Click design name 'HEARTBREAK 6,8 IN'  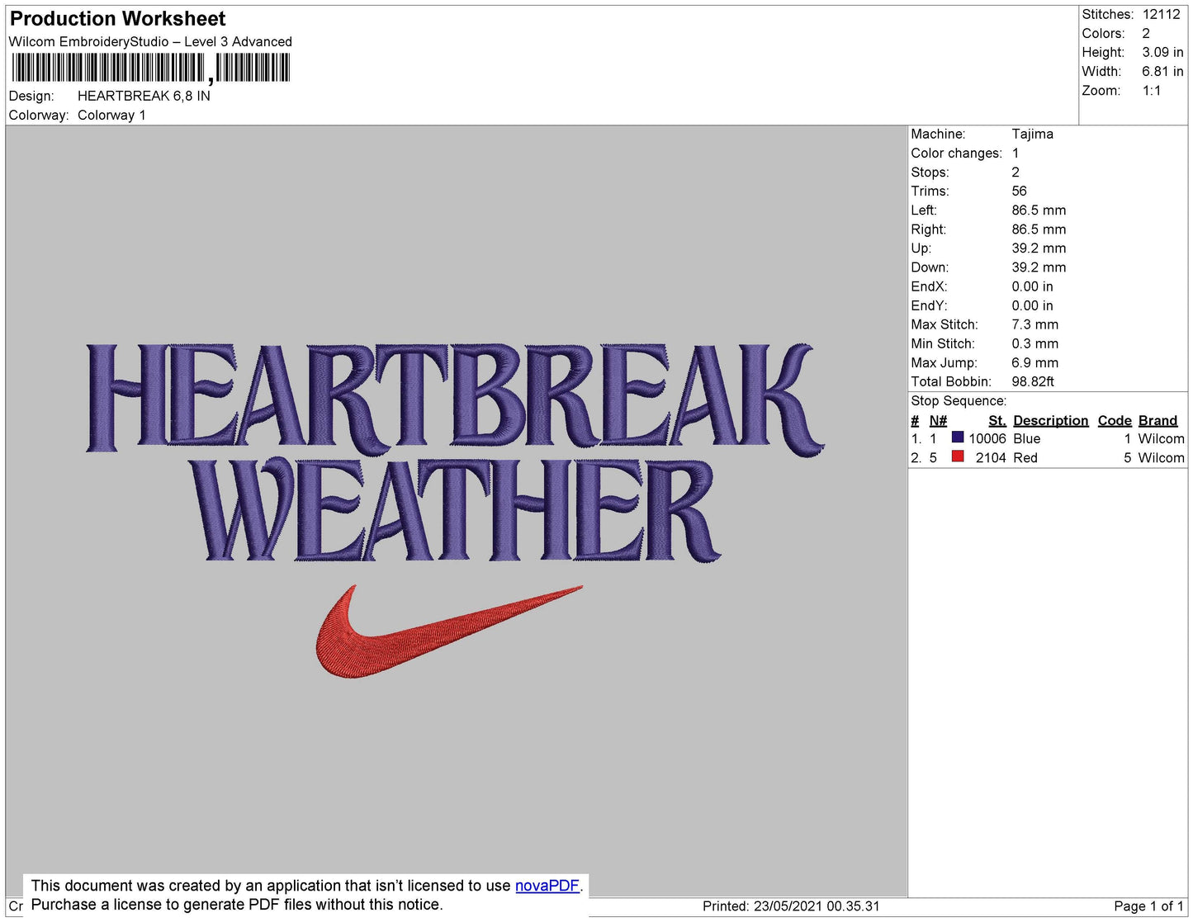(x=144, y=96)
